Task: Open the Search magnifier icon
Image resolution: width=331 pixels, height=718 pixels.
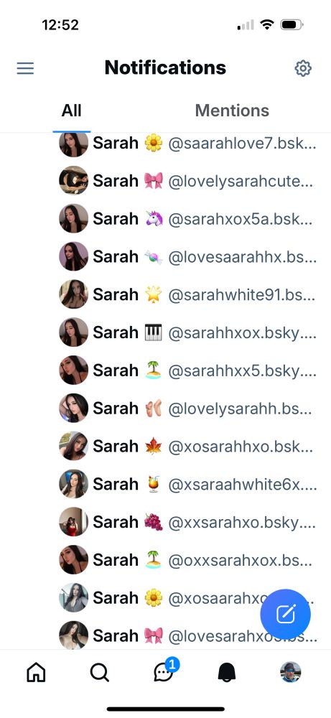Action: (x=99, y=673)
